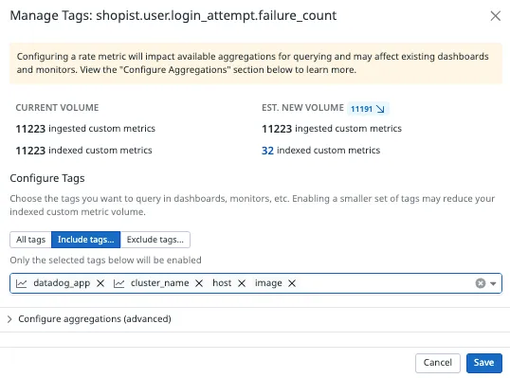This screenshot has width=510, height=378.
Task: Save the tag configuration
Action: click(484, 363)
